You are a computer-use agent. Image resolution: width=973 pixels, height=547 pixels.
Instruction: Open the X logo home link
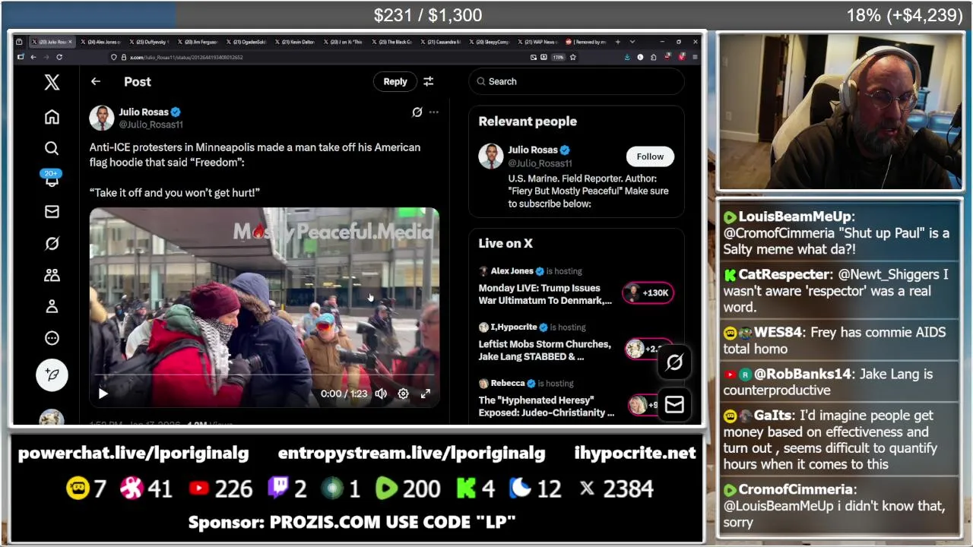tap(52, 82)
